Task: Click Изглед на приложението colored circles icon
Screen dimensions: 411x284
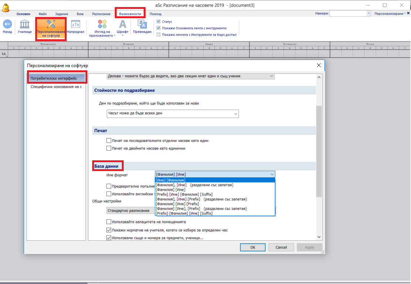Action: 102,25
